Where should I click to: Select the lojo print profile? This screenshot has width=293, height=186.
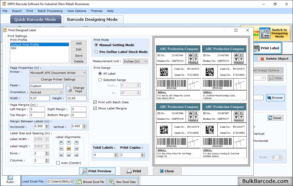39,48
